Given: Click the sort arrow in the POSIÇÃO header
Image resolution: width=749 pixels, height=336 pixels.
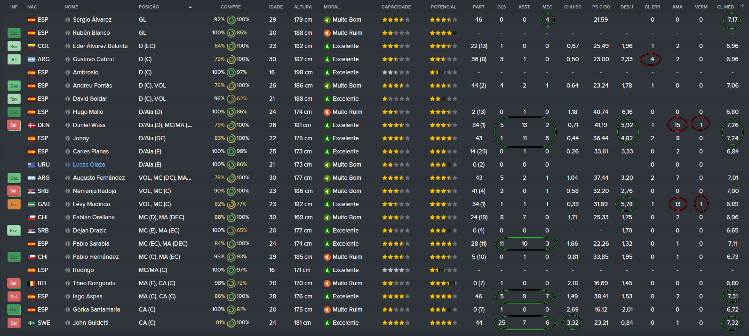Looking at the screenshot, I should [190, 7].
